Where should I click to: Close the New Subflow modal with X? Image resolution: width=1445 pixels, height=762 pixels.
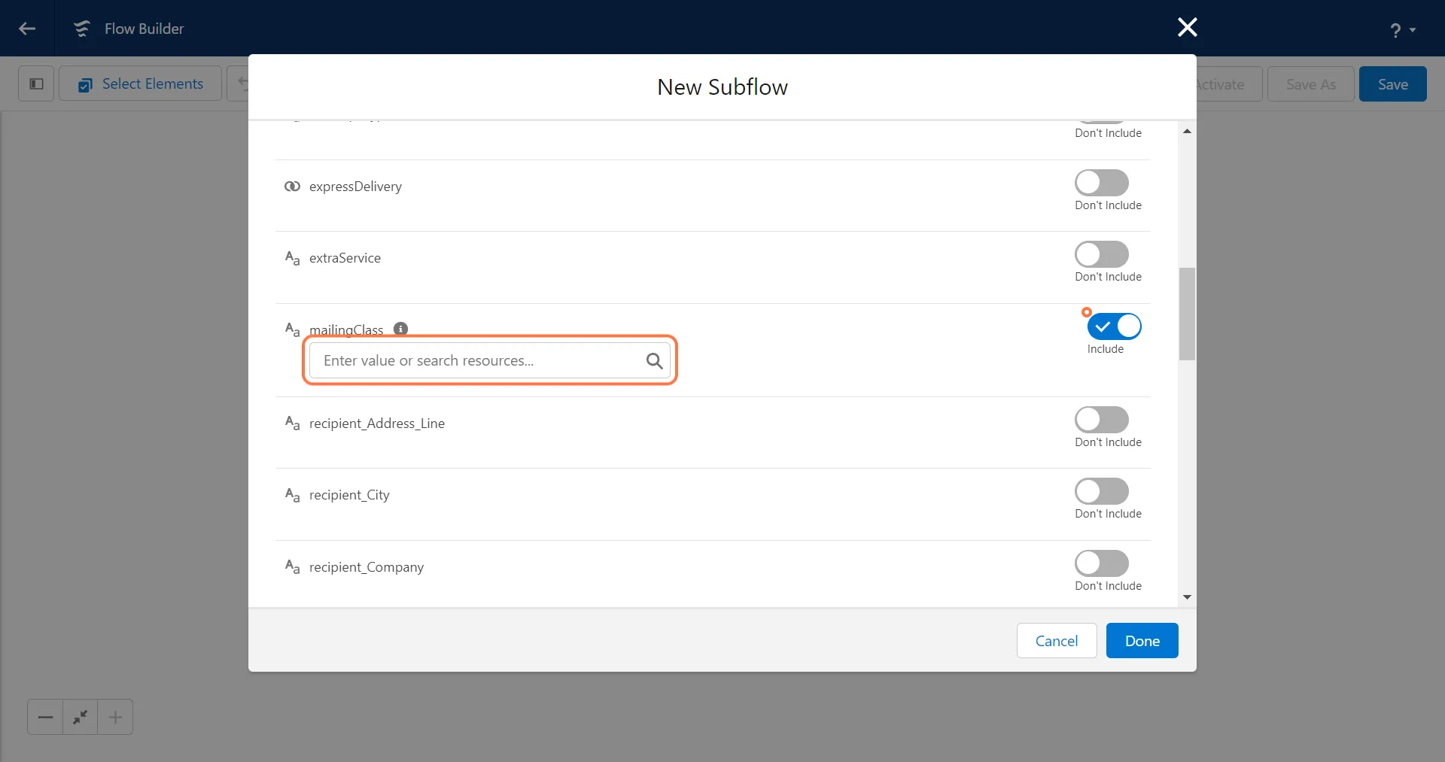1187,28
